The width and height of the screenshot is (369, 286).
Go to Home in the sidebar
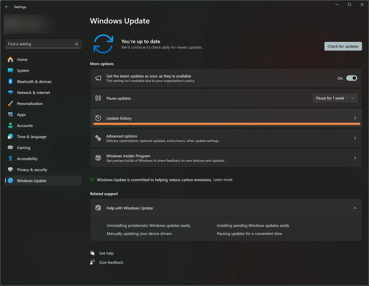[x=43, y=59]
